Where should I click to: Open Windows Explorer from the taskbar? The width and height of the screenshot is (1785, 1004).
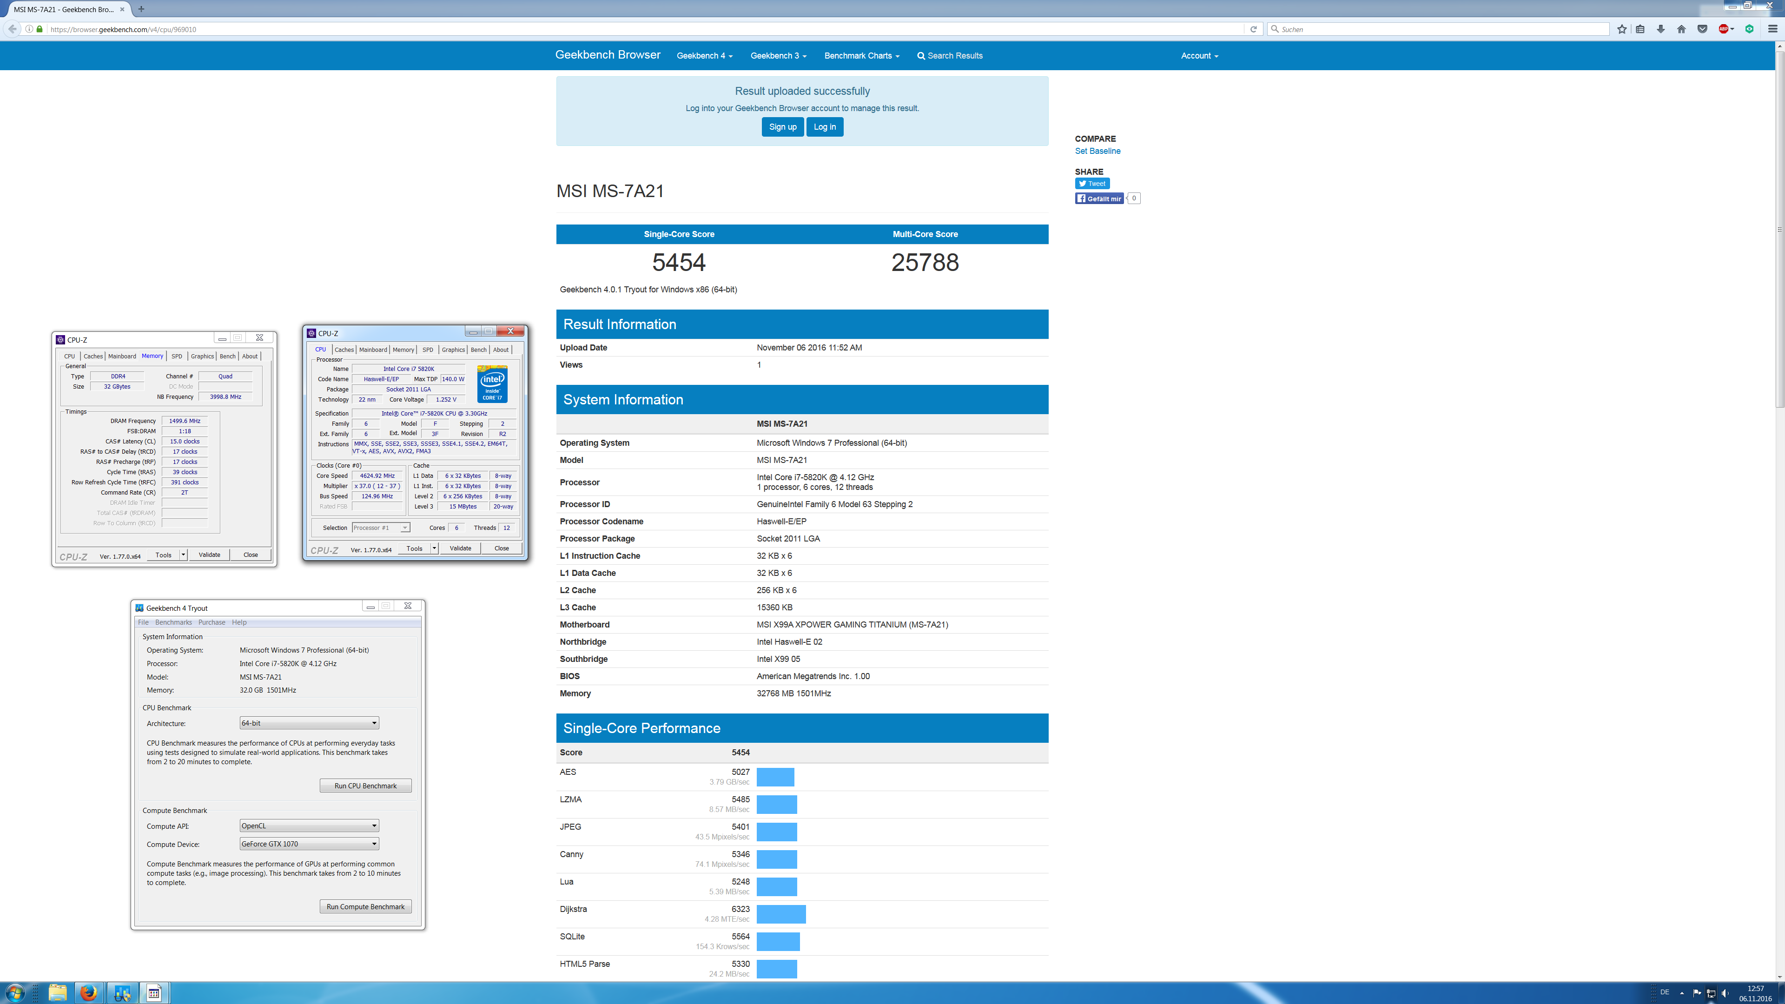(x=58, y=993)
